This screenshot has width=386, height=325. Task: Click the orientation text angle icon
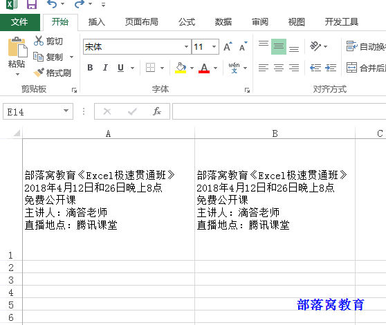coord(315,46)
